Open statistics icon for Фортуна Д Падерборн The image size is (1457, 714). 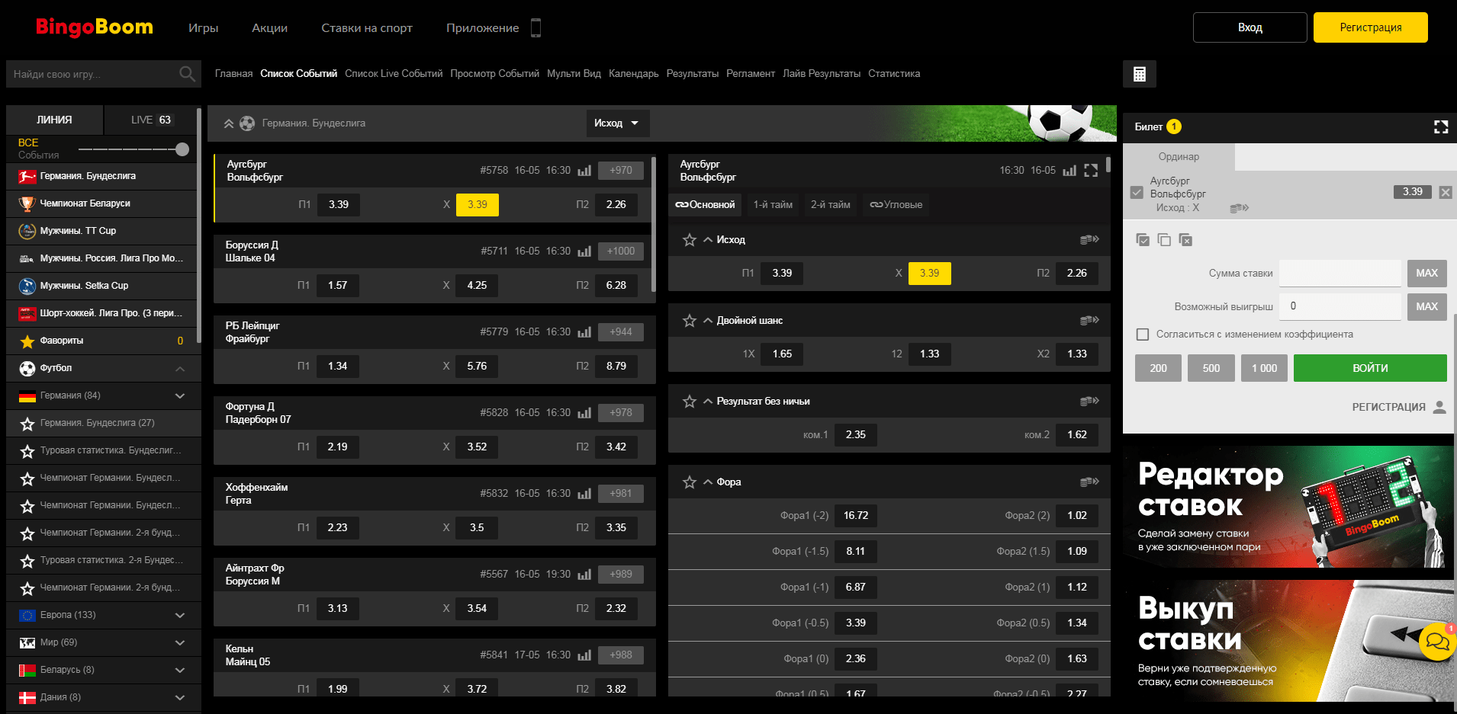pos(584,413)
